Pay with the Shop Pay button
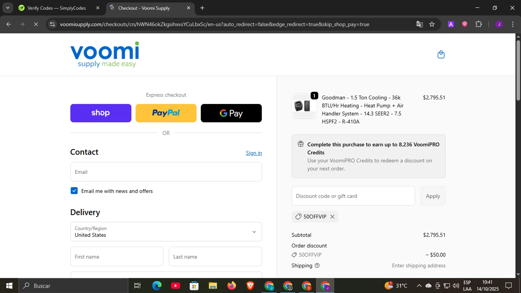The width and height of the screenshot is (521, 293). pyautogui.click(x=101, y=113)
